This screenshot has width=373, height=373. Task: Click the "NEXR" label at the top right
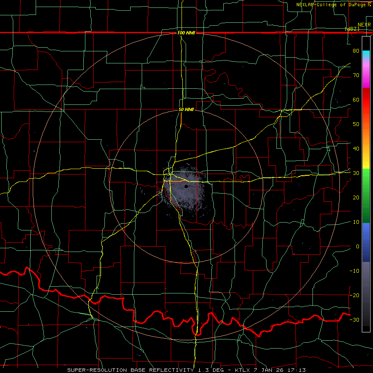point(364,25)
